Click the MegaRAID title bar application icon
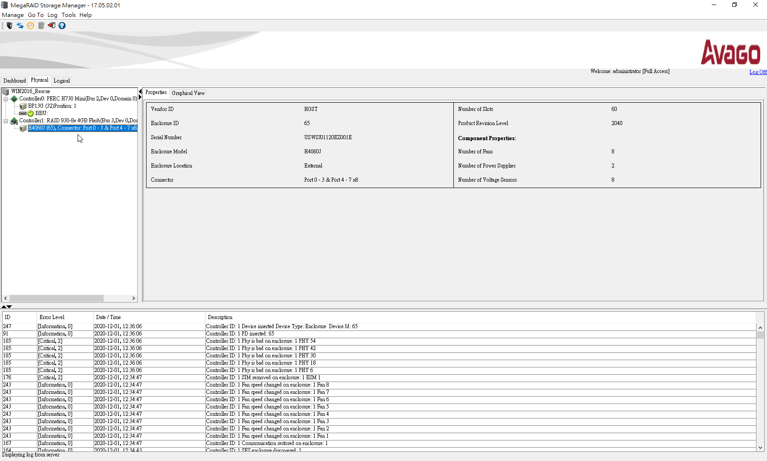 [x=5, y=5]
